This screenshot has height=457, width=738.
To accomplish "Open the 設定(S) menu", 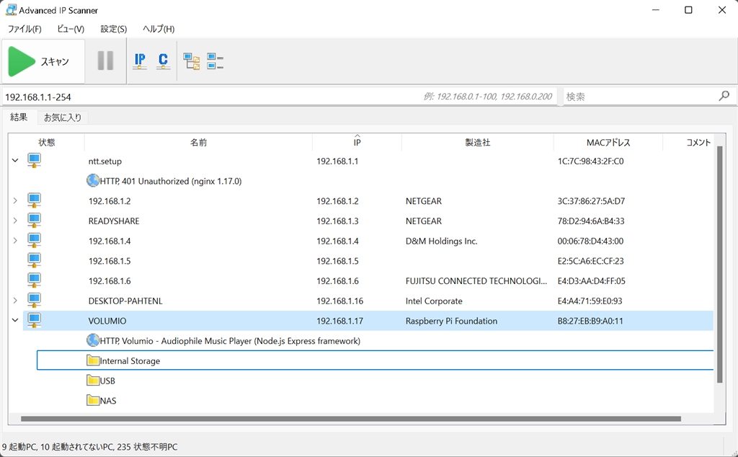I will 113,29.
